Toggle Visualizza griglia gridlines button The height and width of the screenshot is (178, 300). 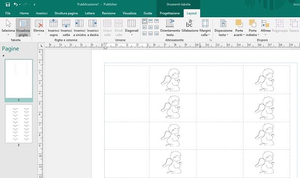point(23,28)
